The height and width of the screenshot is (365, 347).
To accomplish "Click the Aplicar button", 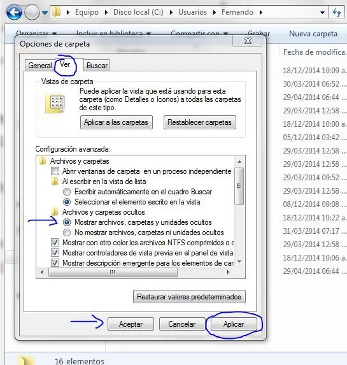I will [234, 324].
